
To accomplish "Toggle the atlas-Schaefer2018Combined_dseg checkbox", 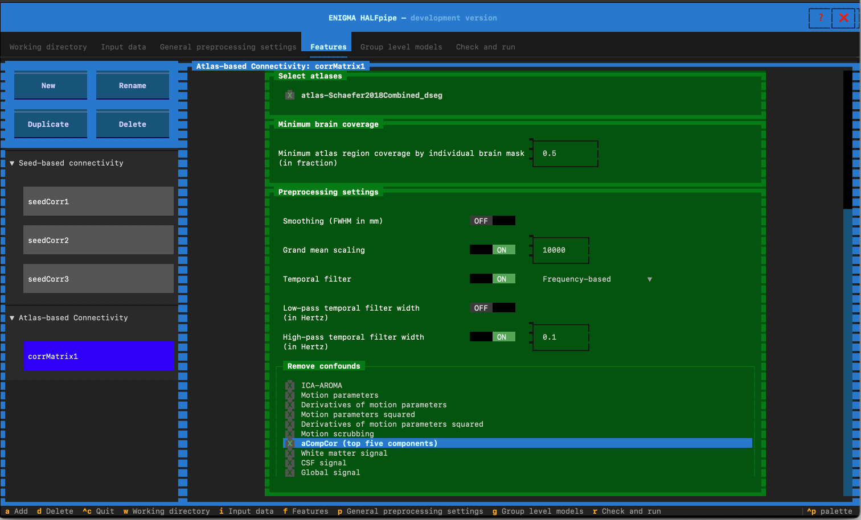I will (x=290, y=96).
